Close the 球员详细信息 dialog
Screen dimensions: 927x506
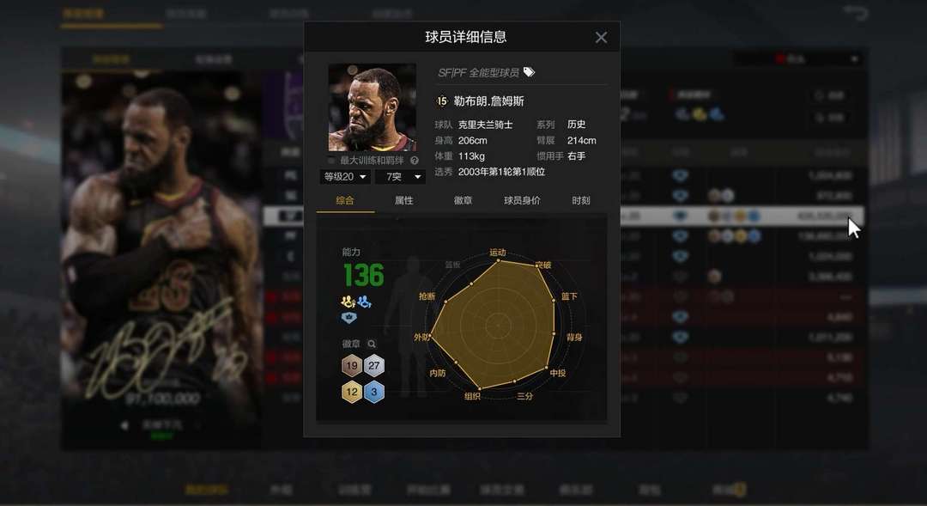[601, 37]
